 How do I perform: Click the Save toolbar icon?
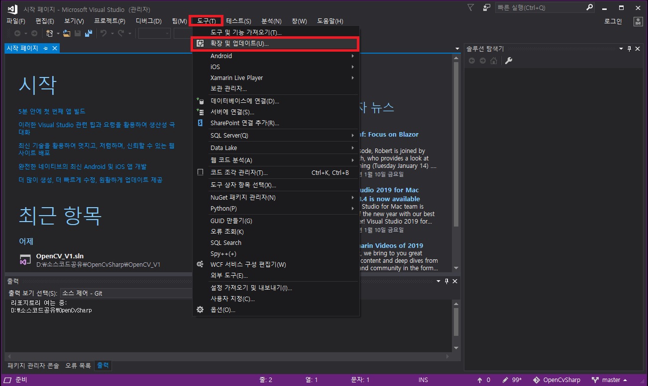pos(78,33)
